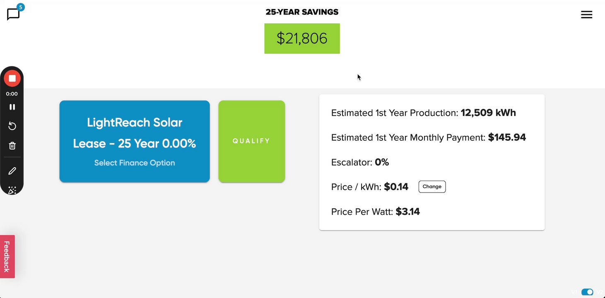Toggle the V1/V2 version switch
This screenshot has height=298, width=605.
(x=587, y=292)
